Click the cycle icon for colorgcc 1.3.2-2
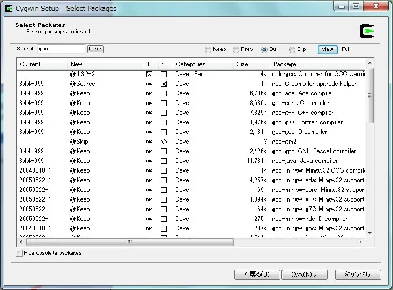Viewport: 393px width, 290px height. coord(73,74)
